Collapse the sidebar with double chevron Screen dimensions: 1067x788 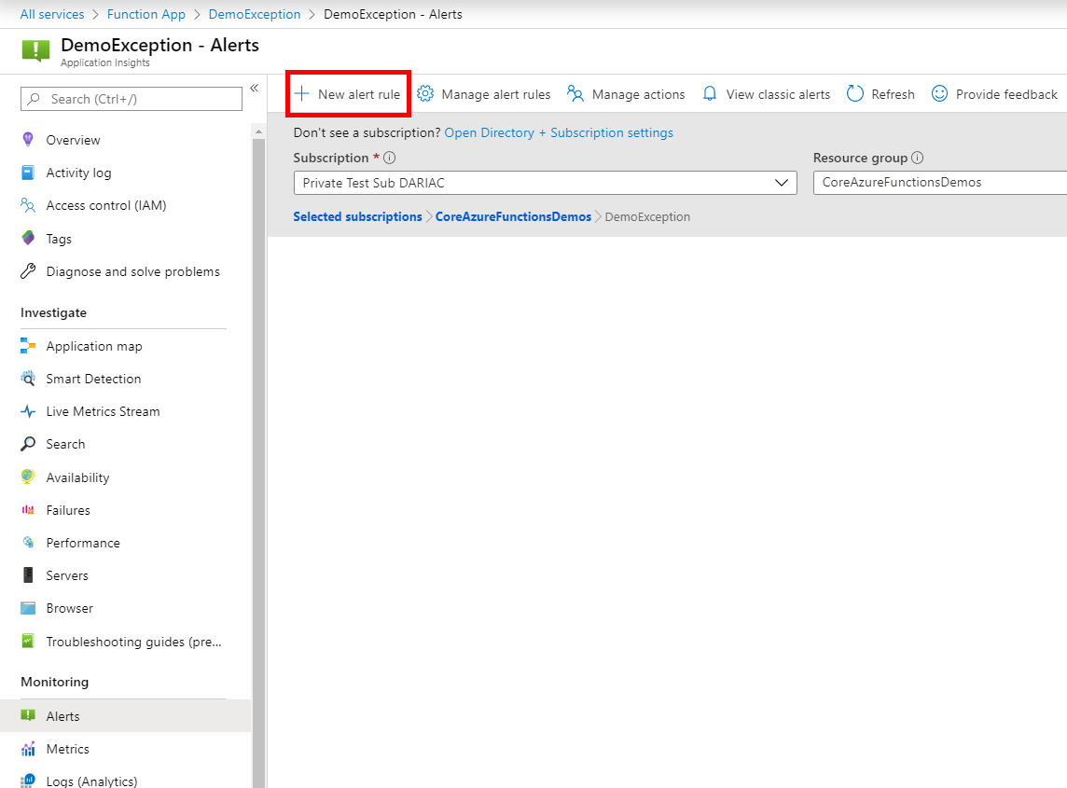255,88
